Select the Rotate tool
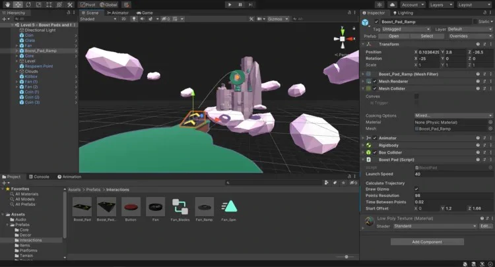495x267 pixels. [27, 5]
